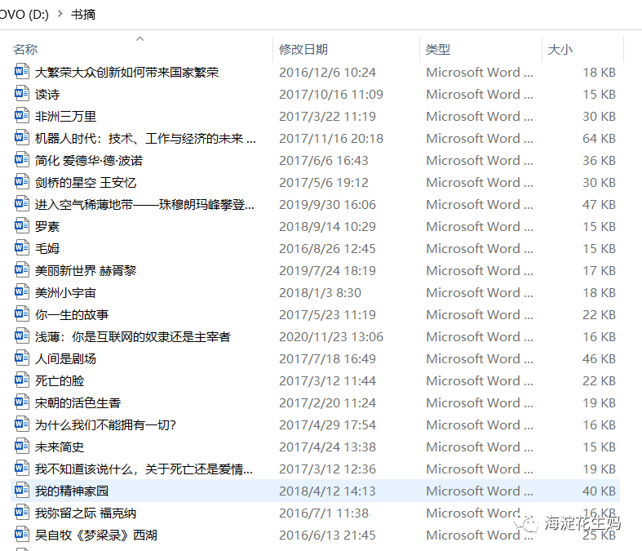Screen dimensions: 642x551
Task: Click Word icon next to 我弥留之际 福克纳
Action: coord(22,513)
